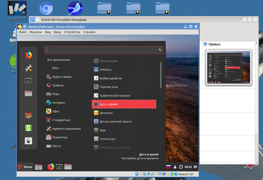
Task: Open Firefox from the RedOS taskbar
Action: pyautogui.click(x=51, y=167)
